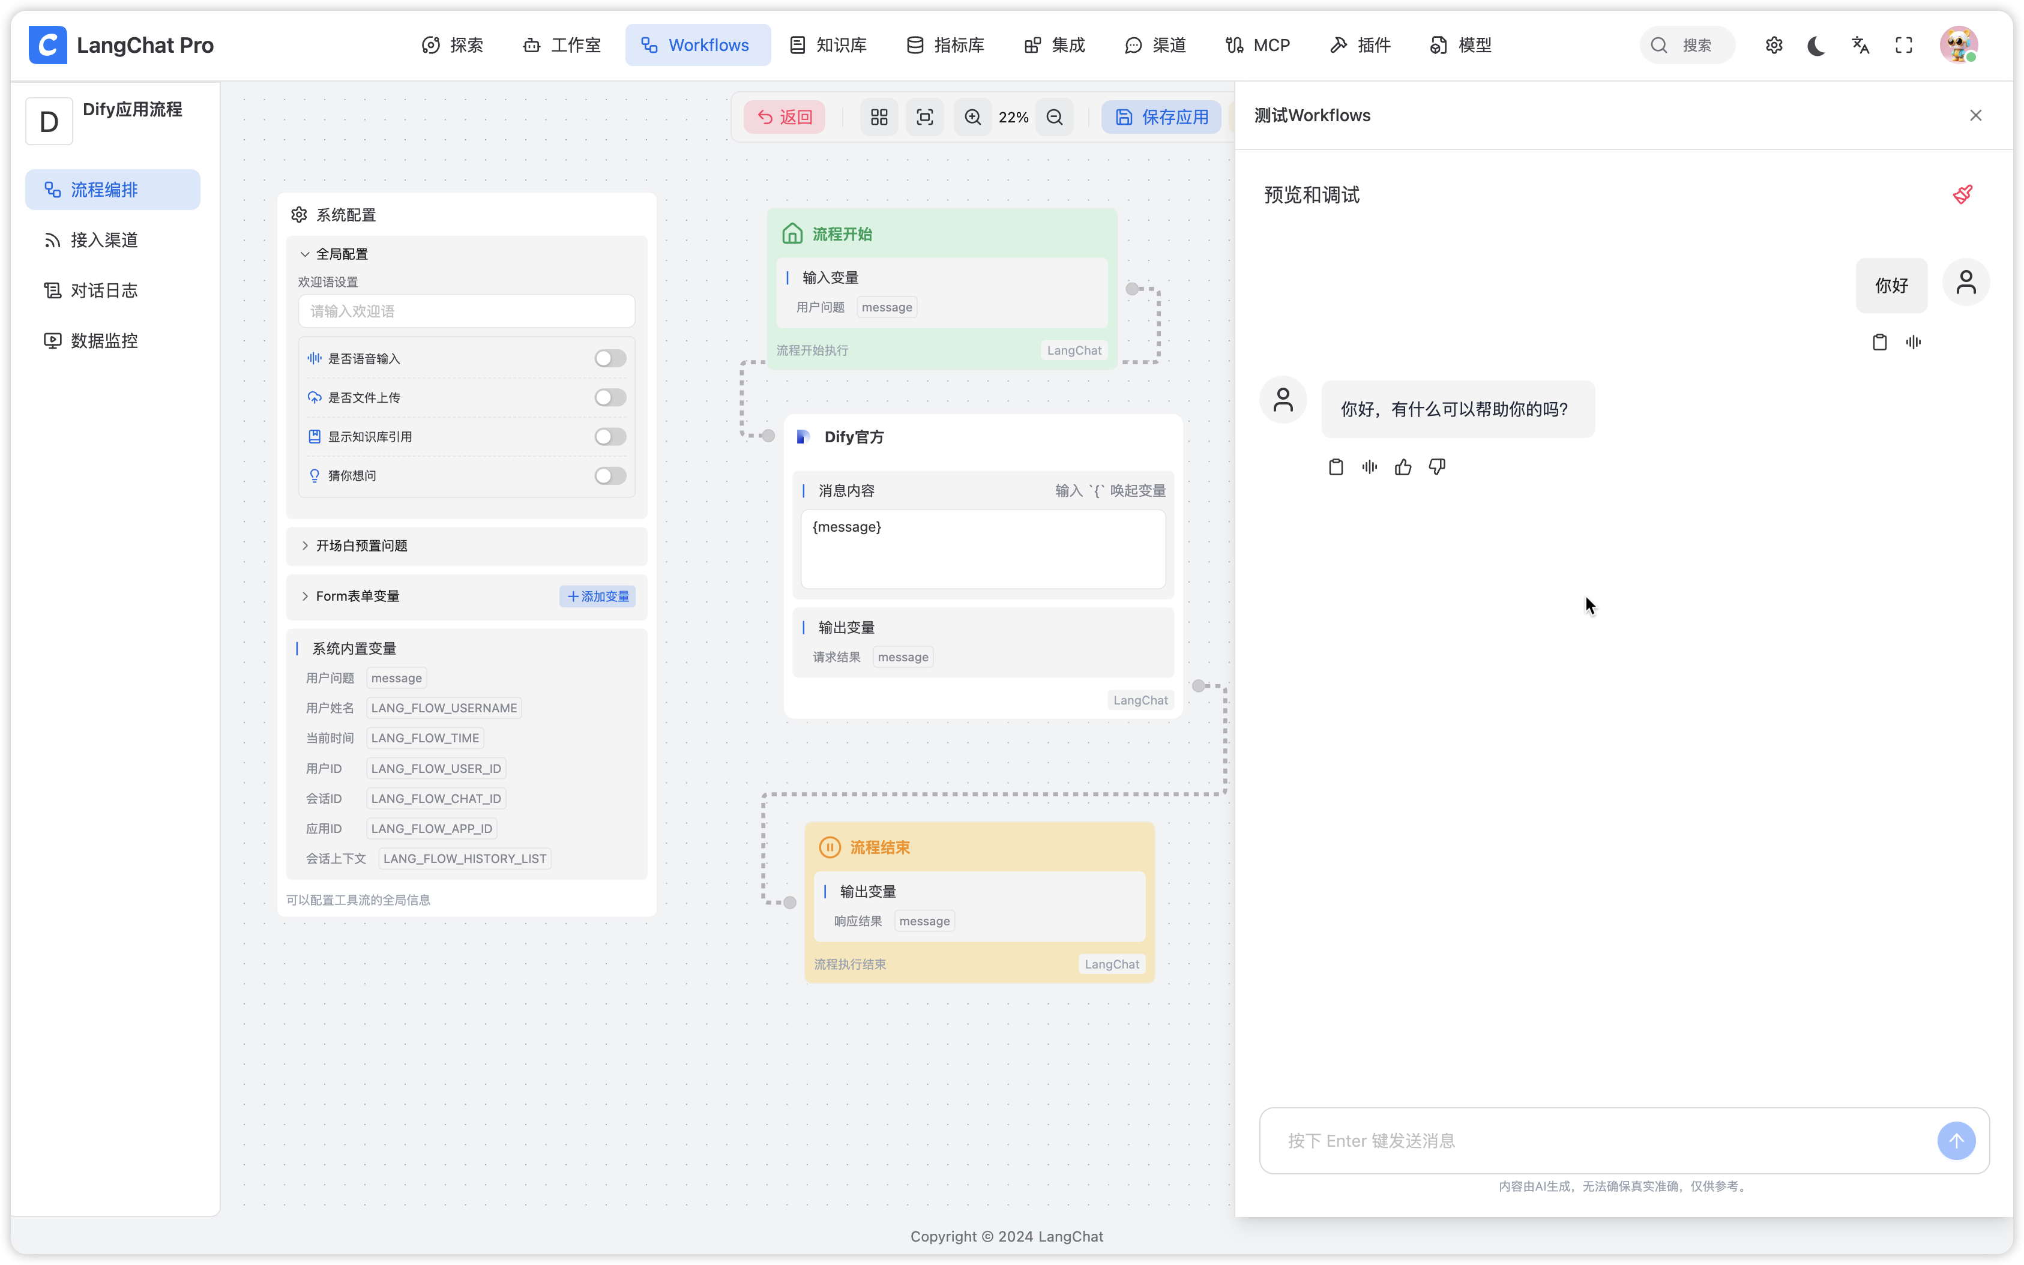The width and height of the screenshot is (2024, 1265).
Task: Click the thumbs down icon on reply
Action: [1436, 467]
